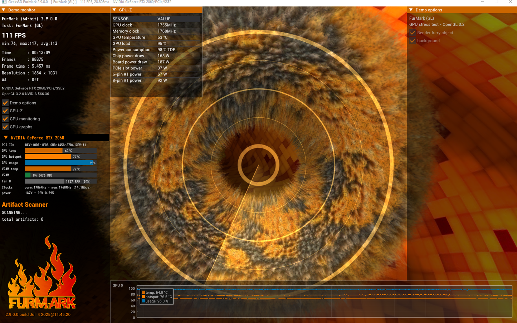Click the Memory clock value "1768MHz" in GPU-Z
This screenshot has width=517, height=323.
tap(167, 31)
